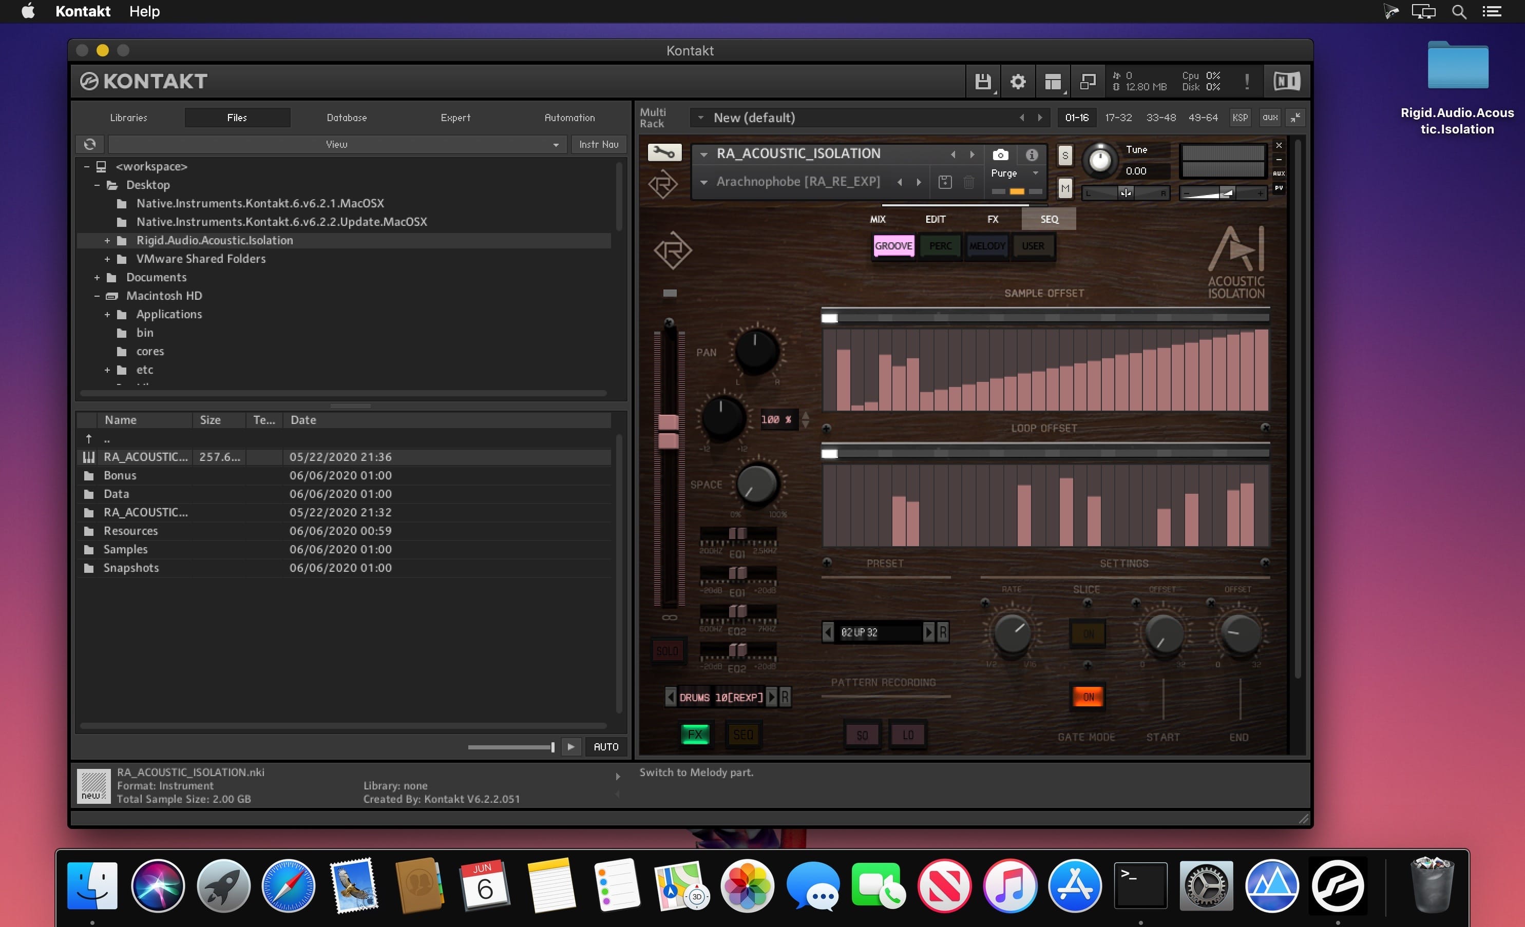Toggle the minimized rack view icon

pos(1088,81)
